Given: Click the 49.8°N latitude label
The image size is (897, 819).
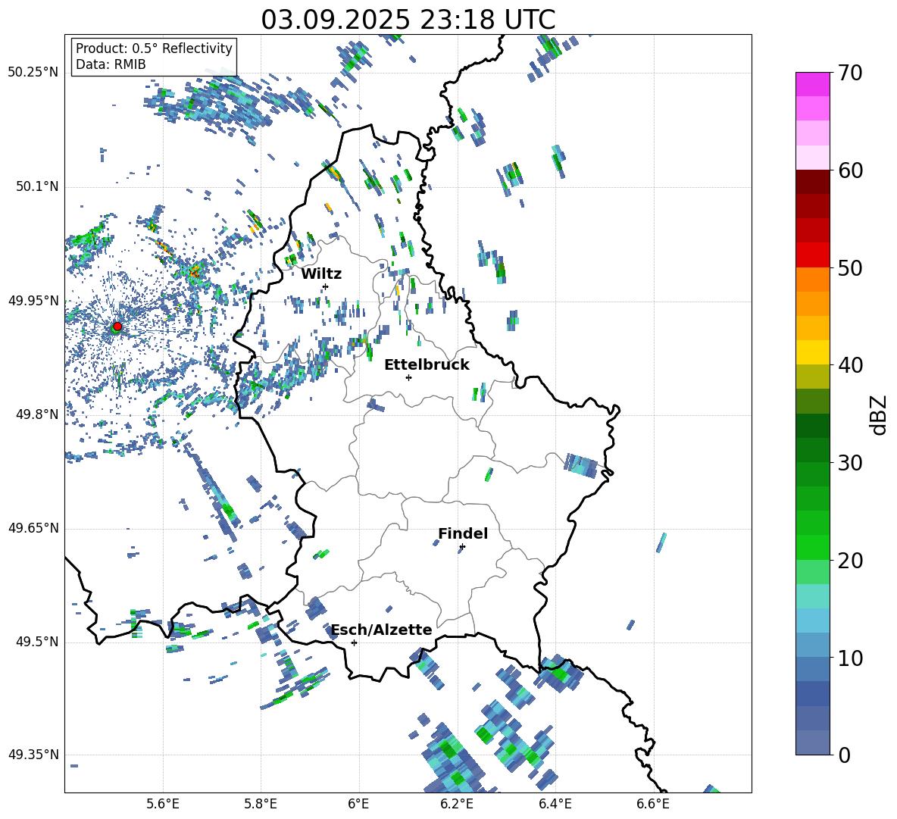Looking at the screenshot, I should point(37,414).
